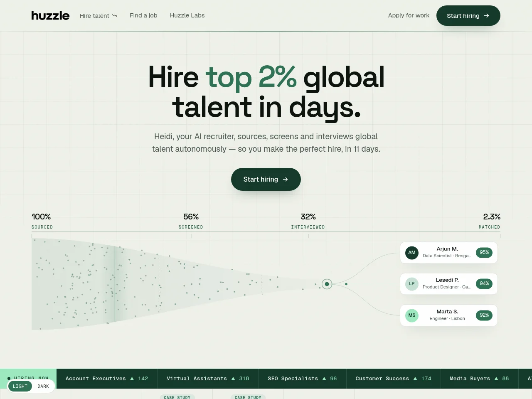Select the Marta S. candidate name
This screenshot has width=532, height=399.
tap(447, 312)
